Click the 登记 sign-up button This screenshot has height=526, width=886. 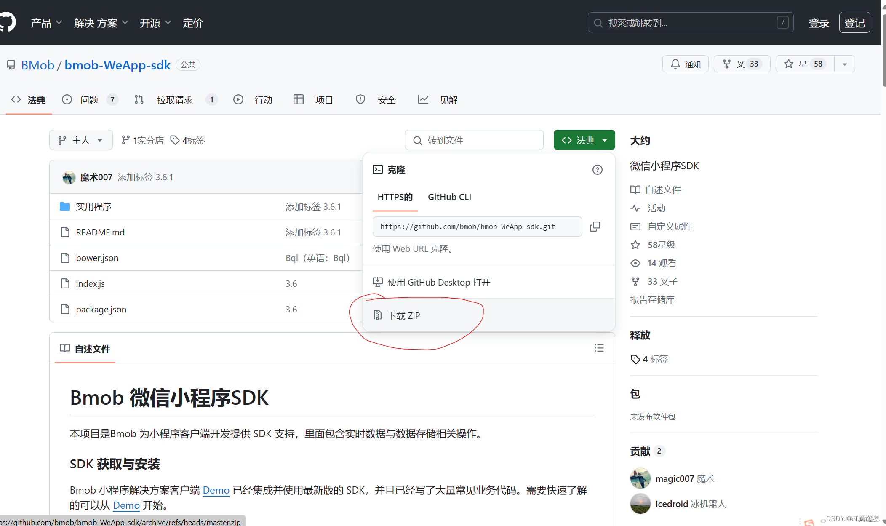(x=854, y=22)
